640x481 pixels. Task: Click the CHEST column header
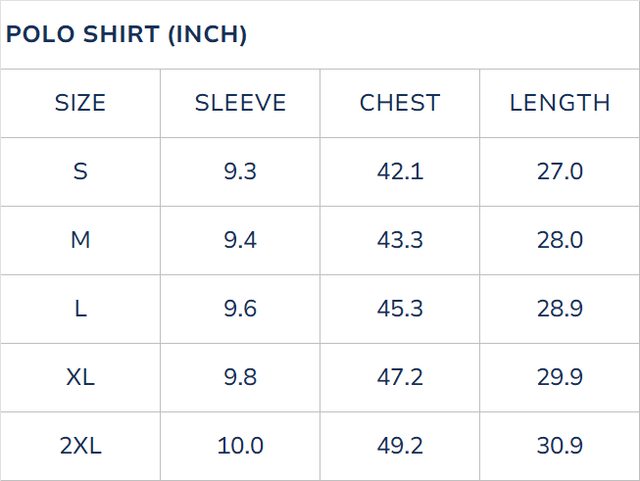pos(400,103)
